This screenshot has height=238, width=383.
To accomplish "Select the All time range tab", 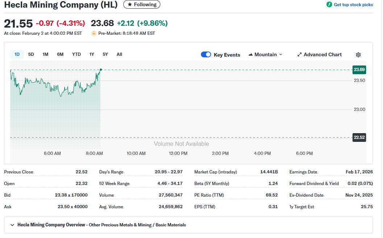I will 119,54.
